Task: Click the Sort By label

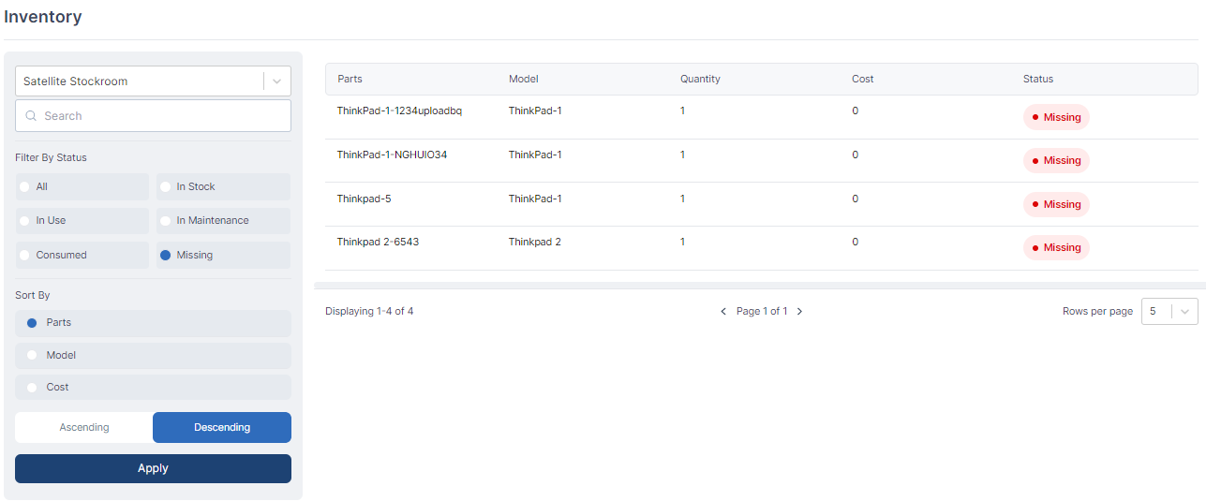Action: coord(33,295)
